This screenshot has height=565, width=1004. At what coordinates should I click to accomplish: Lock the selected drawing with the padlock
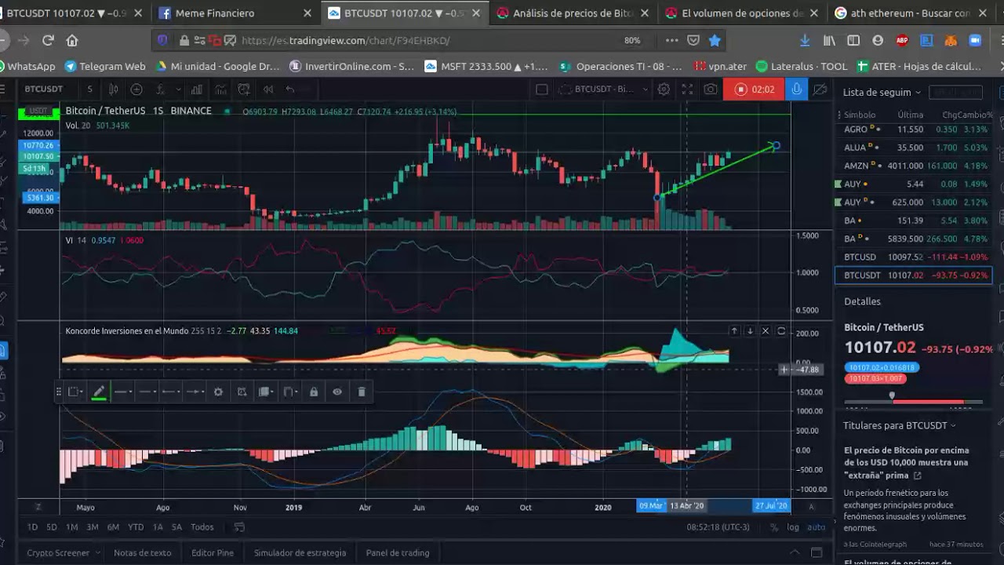coord(314,392)
